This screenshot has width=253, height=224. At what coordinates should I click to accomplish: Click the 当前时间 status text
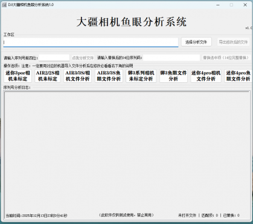36,216
